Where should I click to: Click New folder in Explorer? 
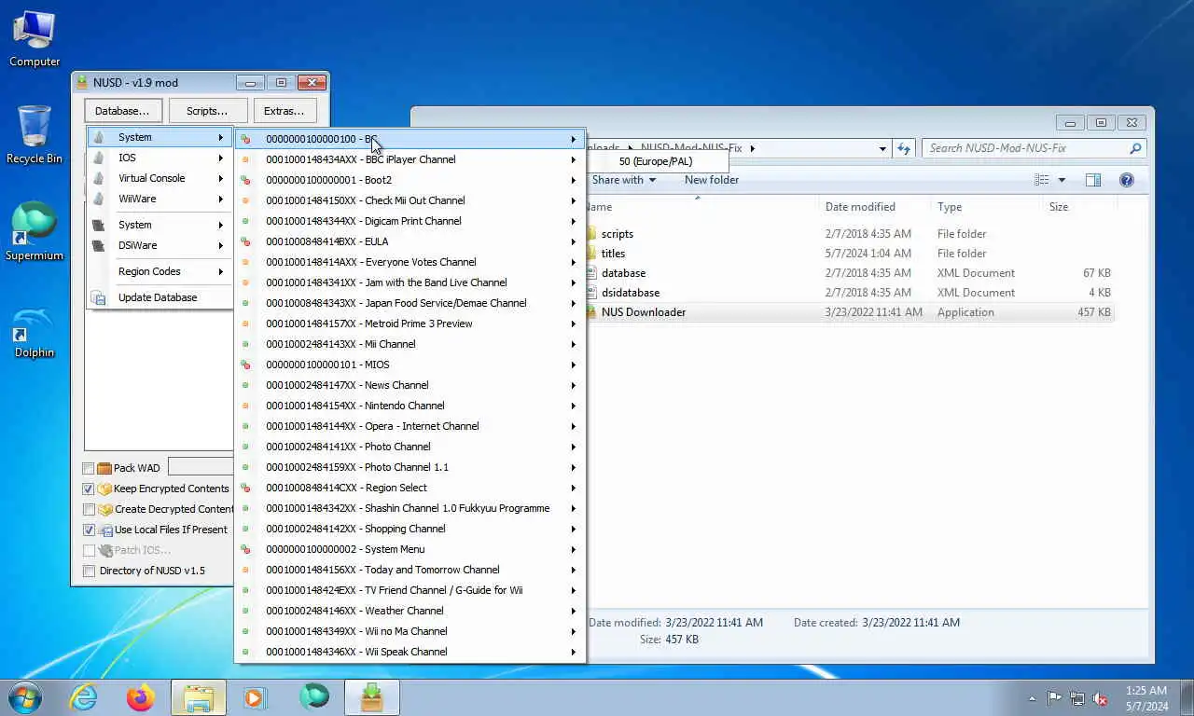click(x=712, y=180)
